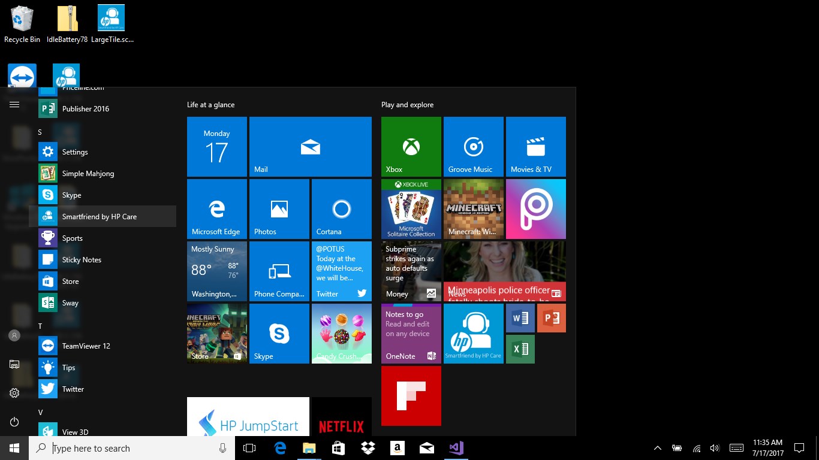Open the Recycle Bin desktop icon

[x=22, y=25]
